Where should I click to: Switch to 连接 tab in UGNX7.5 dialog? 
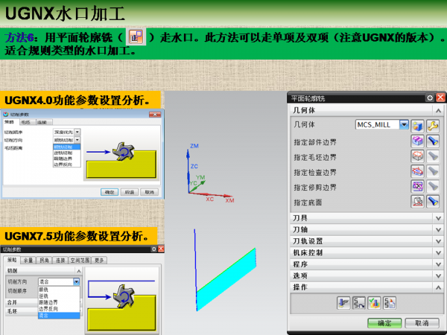[60, 260]
